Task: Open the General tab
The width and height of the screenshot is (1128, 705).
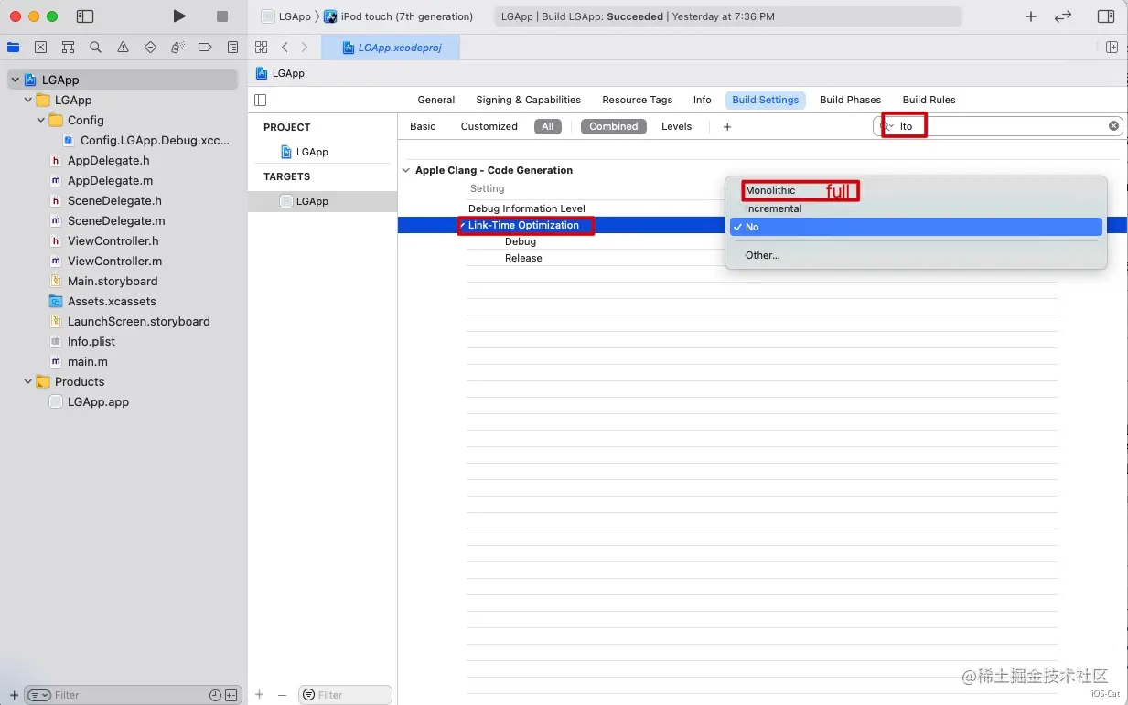Action: (x=436, y=100)
